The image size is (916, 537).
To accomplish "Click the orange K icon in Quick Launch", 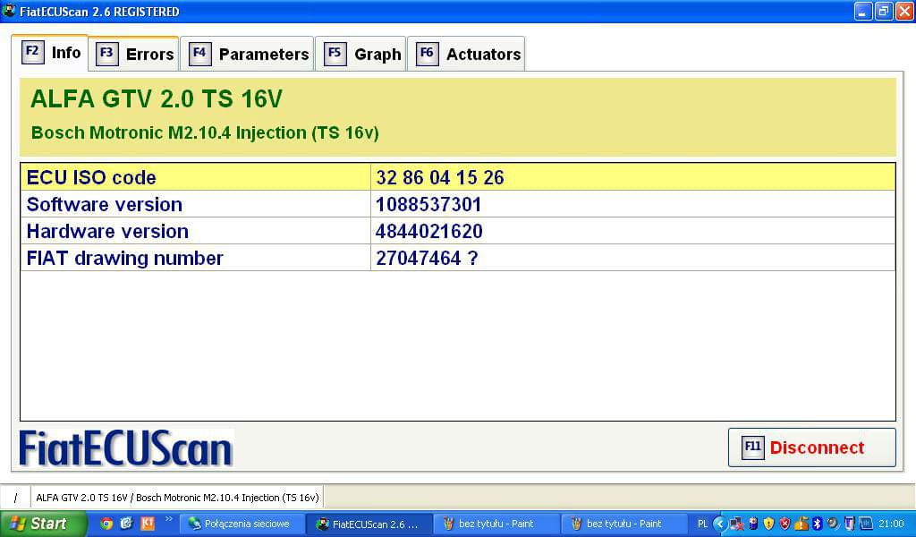I will tap(148, 524).
